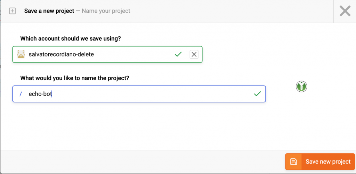Click the plus icon in dialog header

(12, 11)
